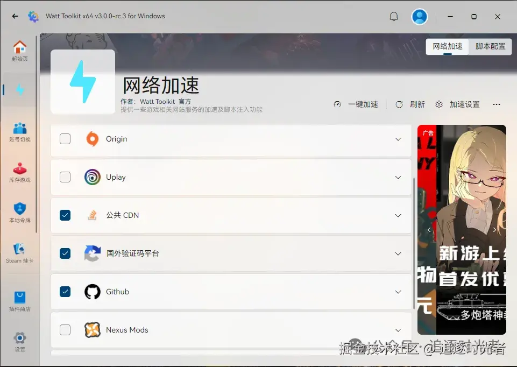Select the 网络加速 lightning icon in sidebar
This screenshot has height=367, width=517.
click(20, 90)
